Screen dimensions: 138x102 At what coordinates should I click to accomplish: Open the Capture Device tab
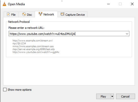coord(73,14)
